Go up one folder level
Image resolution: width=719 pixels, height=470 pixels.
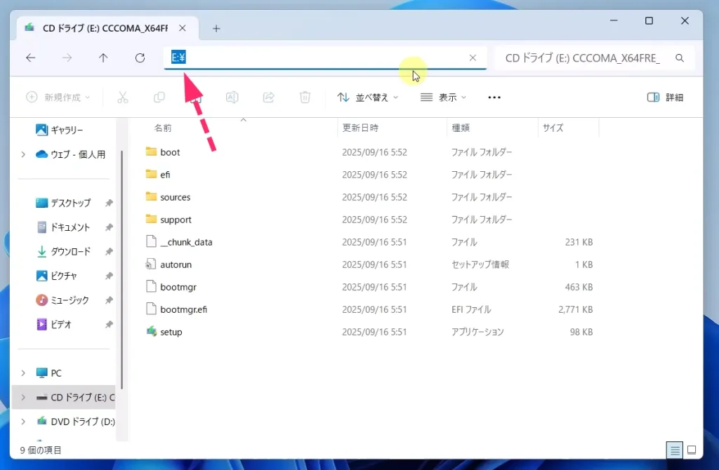(103, 58)
